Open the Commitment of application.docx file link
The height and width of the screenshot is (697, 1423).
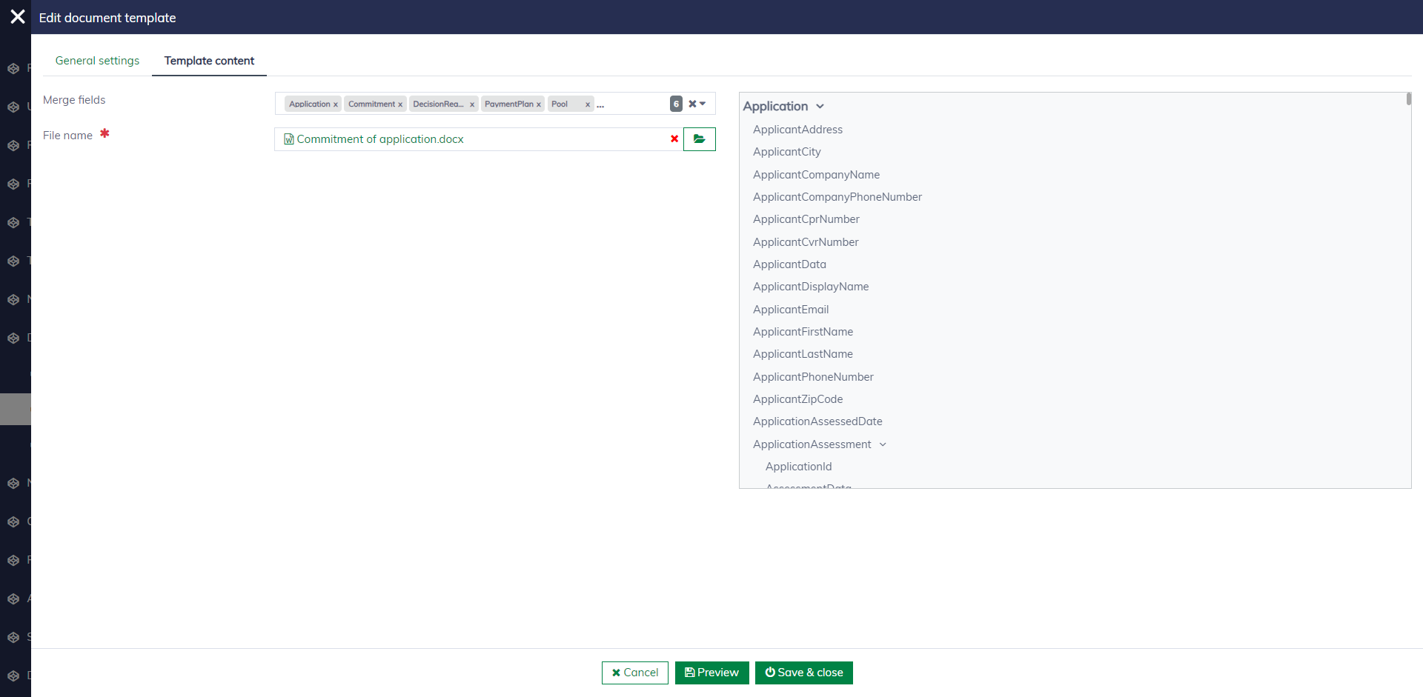pos(379,139)
